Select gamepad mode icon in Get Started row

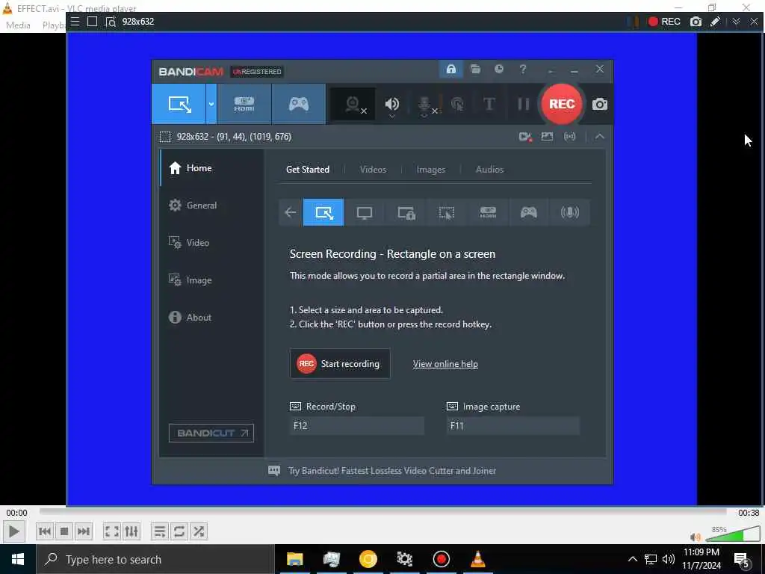[x=528, y=212]
